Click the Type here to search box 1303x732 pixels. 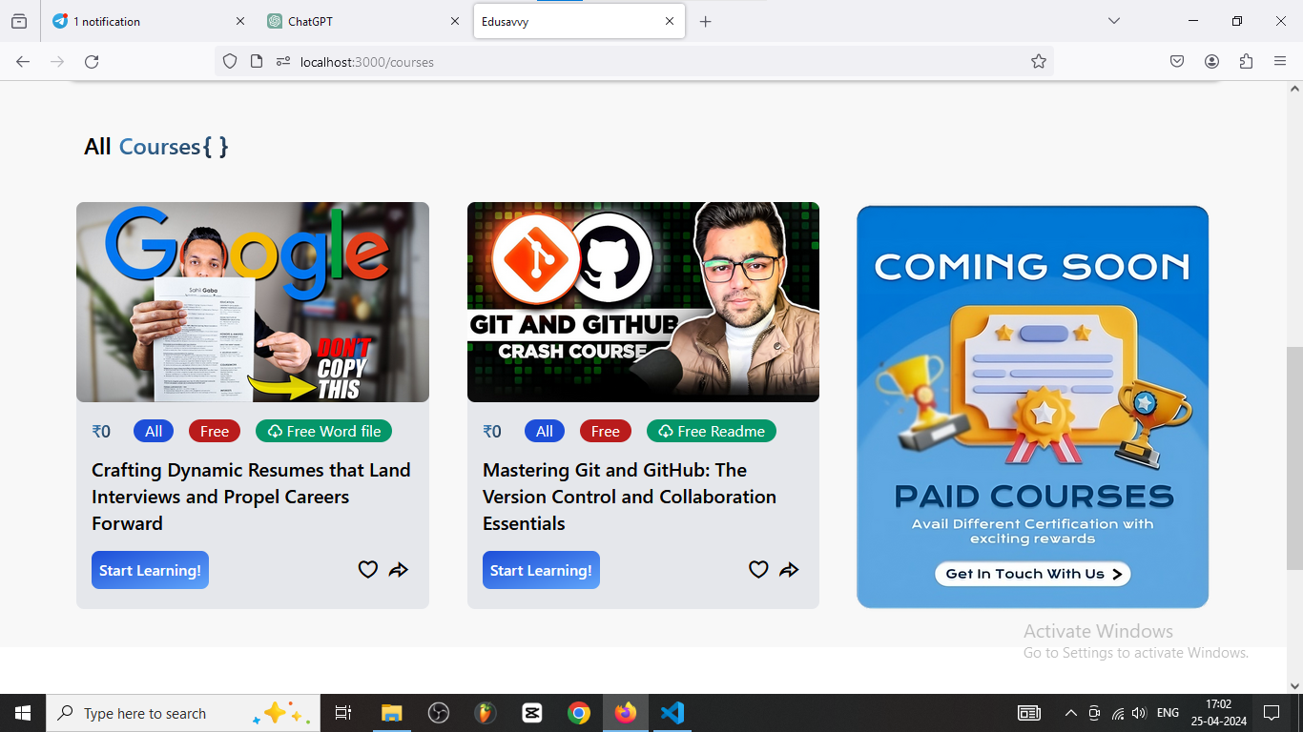pos(183,713)
